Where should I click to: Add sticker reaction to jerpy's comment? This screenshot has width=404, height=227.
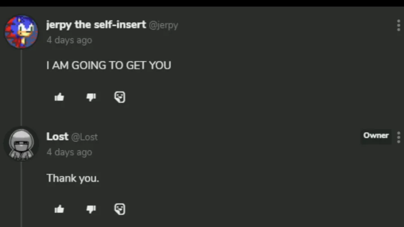(119, 97)
